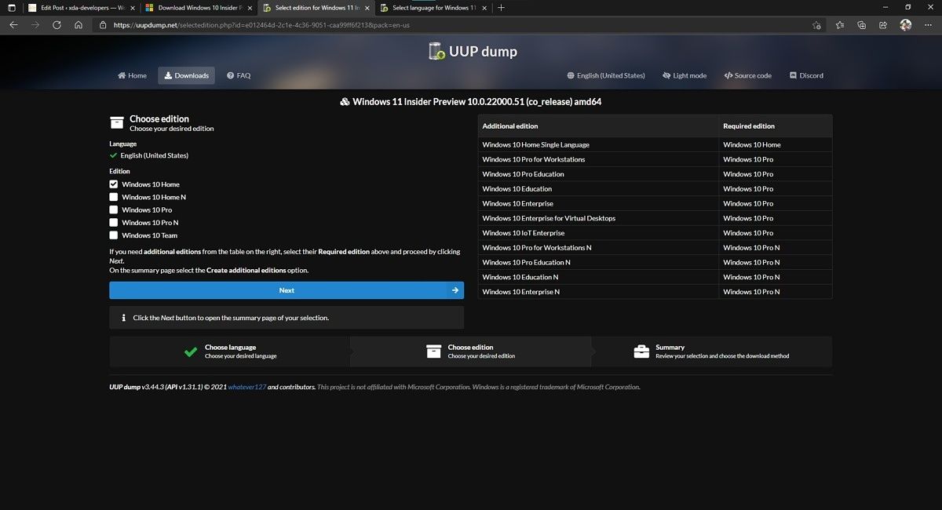Open the Collections icon
942x510 pixels.
click(862, 25)
